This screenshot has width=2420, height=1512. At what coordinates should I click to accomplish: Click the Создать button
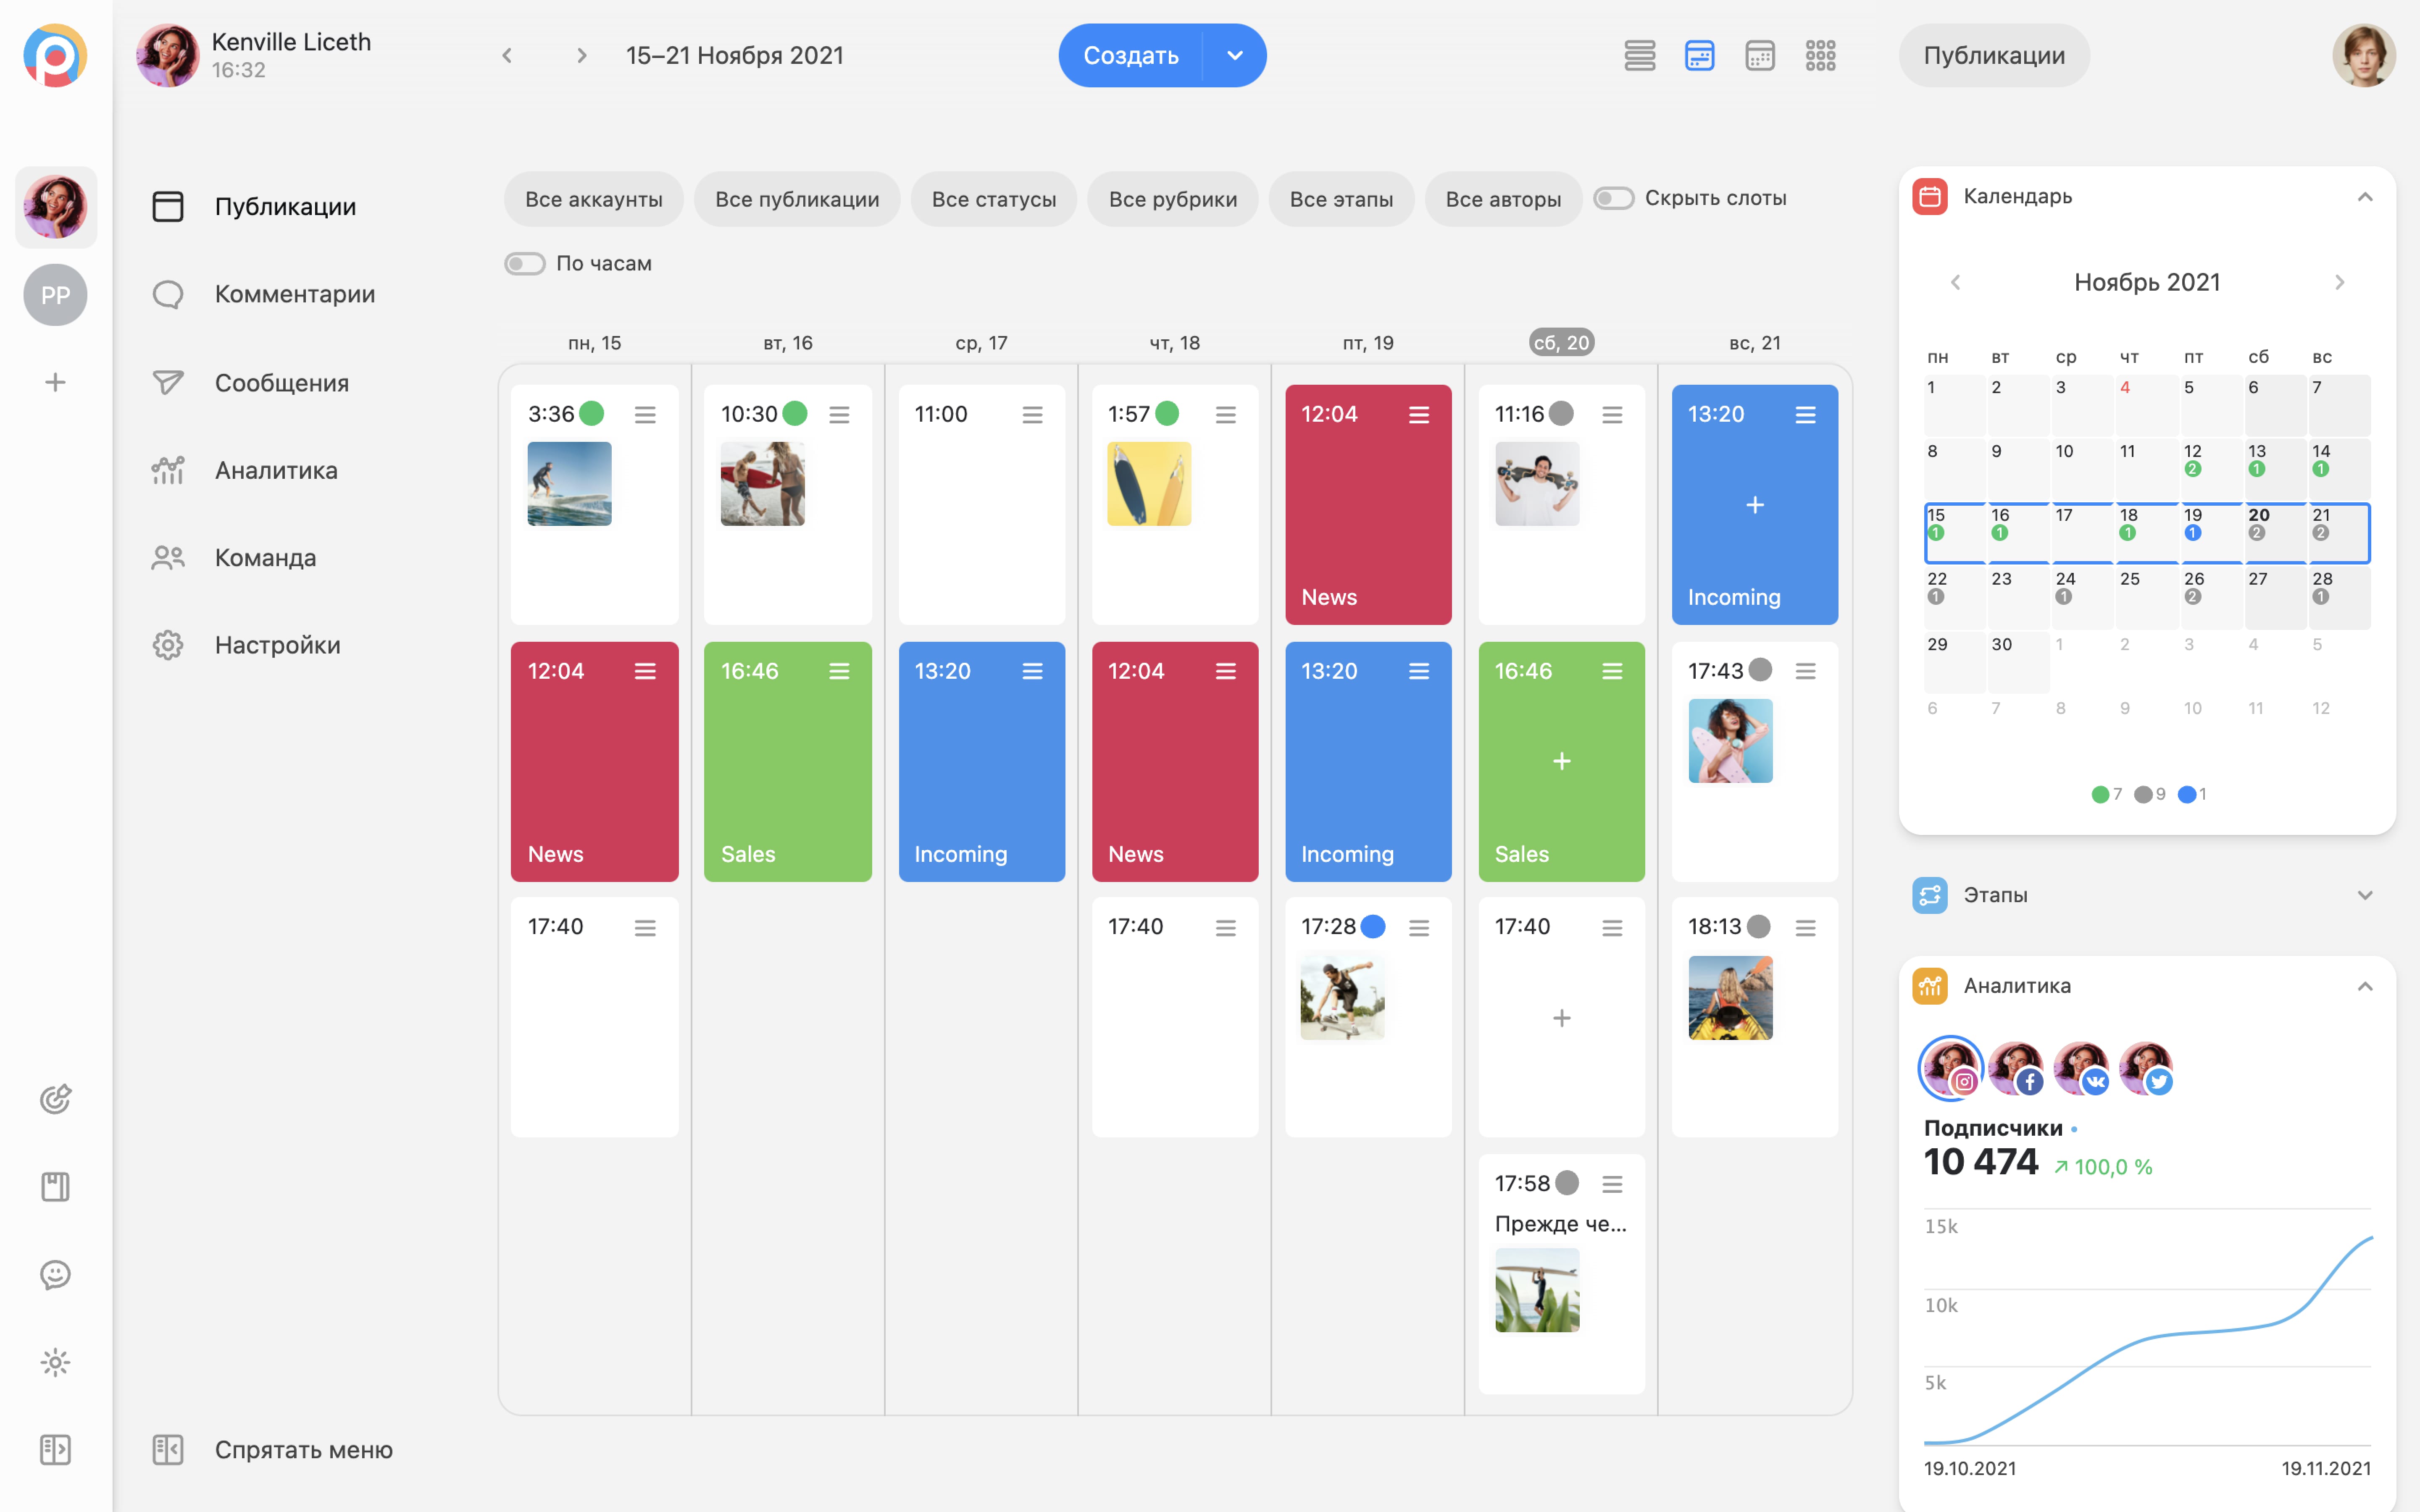[1131, 55]
